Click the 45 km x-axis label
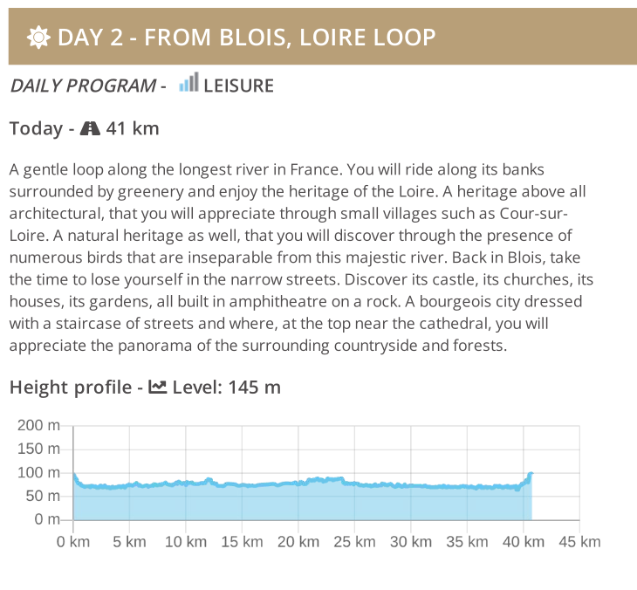 [579, 542]
